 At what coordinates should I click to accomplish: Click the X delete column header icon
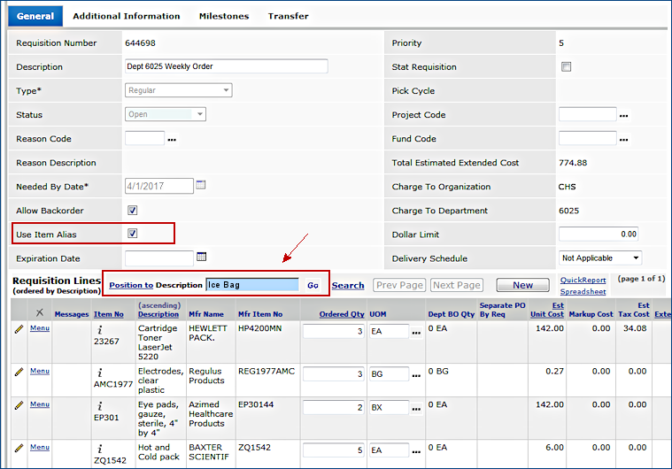39,312
